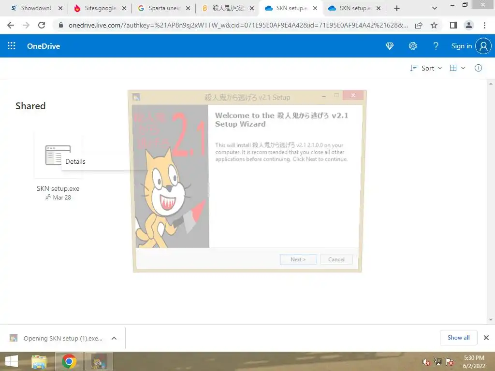Screen dimensions: 495x371
Task: Close the Showdown! tab
Action: (60, 9)
